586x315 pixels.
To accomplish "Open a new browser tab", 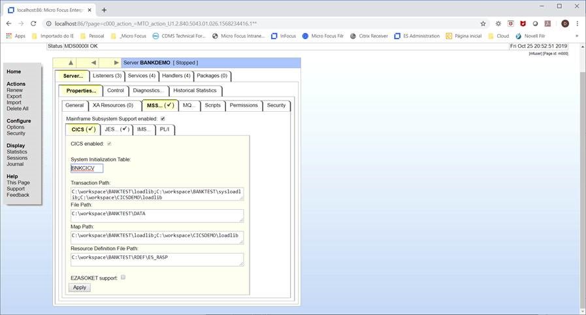I will 104,10.
